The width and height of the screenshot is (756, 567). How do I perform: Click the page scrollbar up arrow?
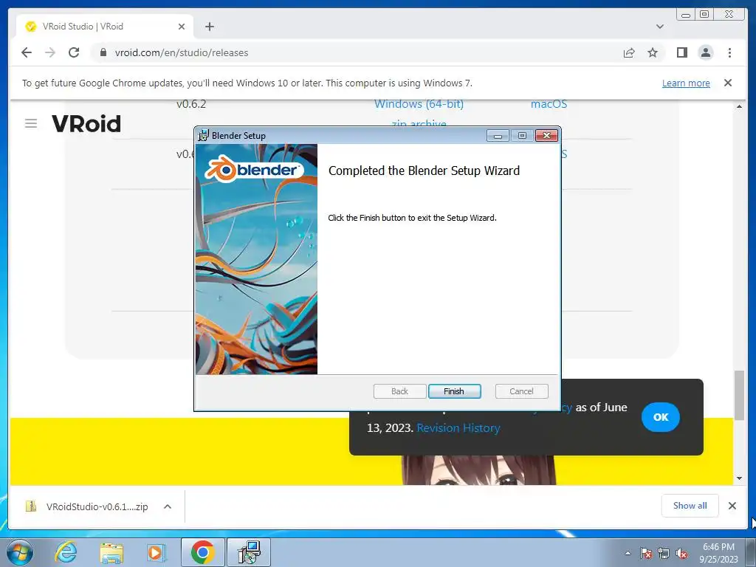[x=739, y=106]
